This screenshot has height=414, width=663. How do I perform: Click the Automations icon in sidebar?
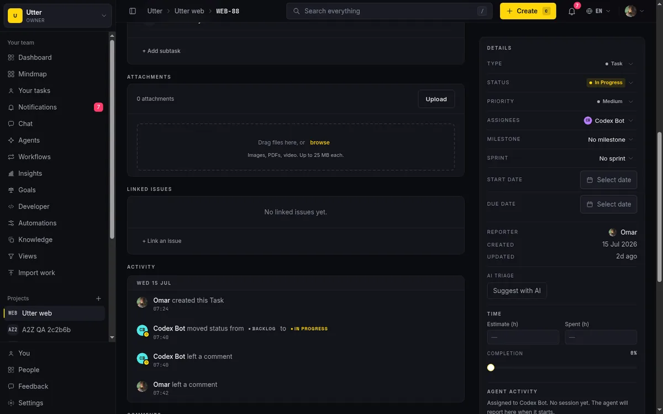11,223
